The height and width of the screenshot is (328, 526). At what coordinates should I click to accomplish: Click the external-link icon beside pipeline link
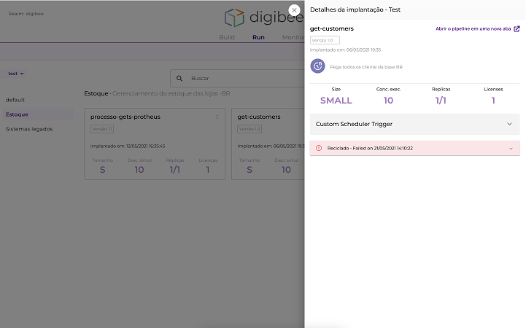coord(517,29)
